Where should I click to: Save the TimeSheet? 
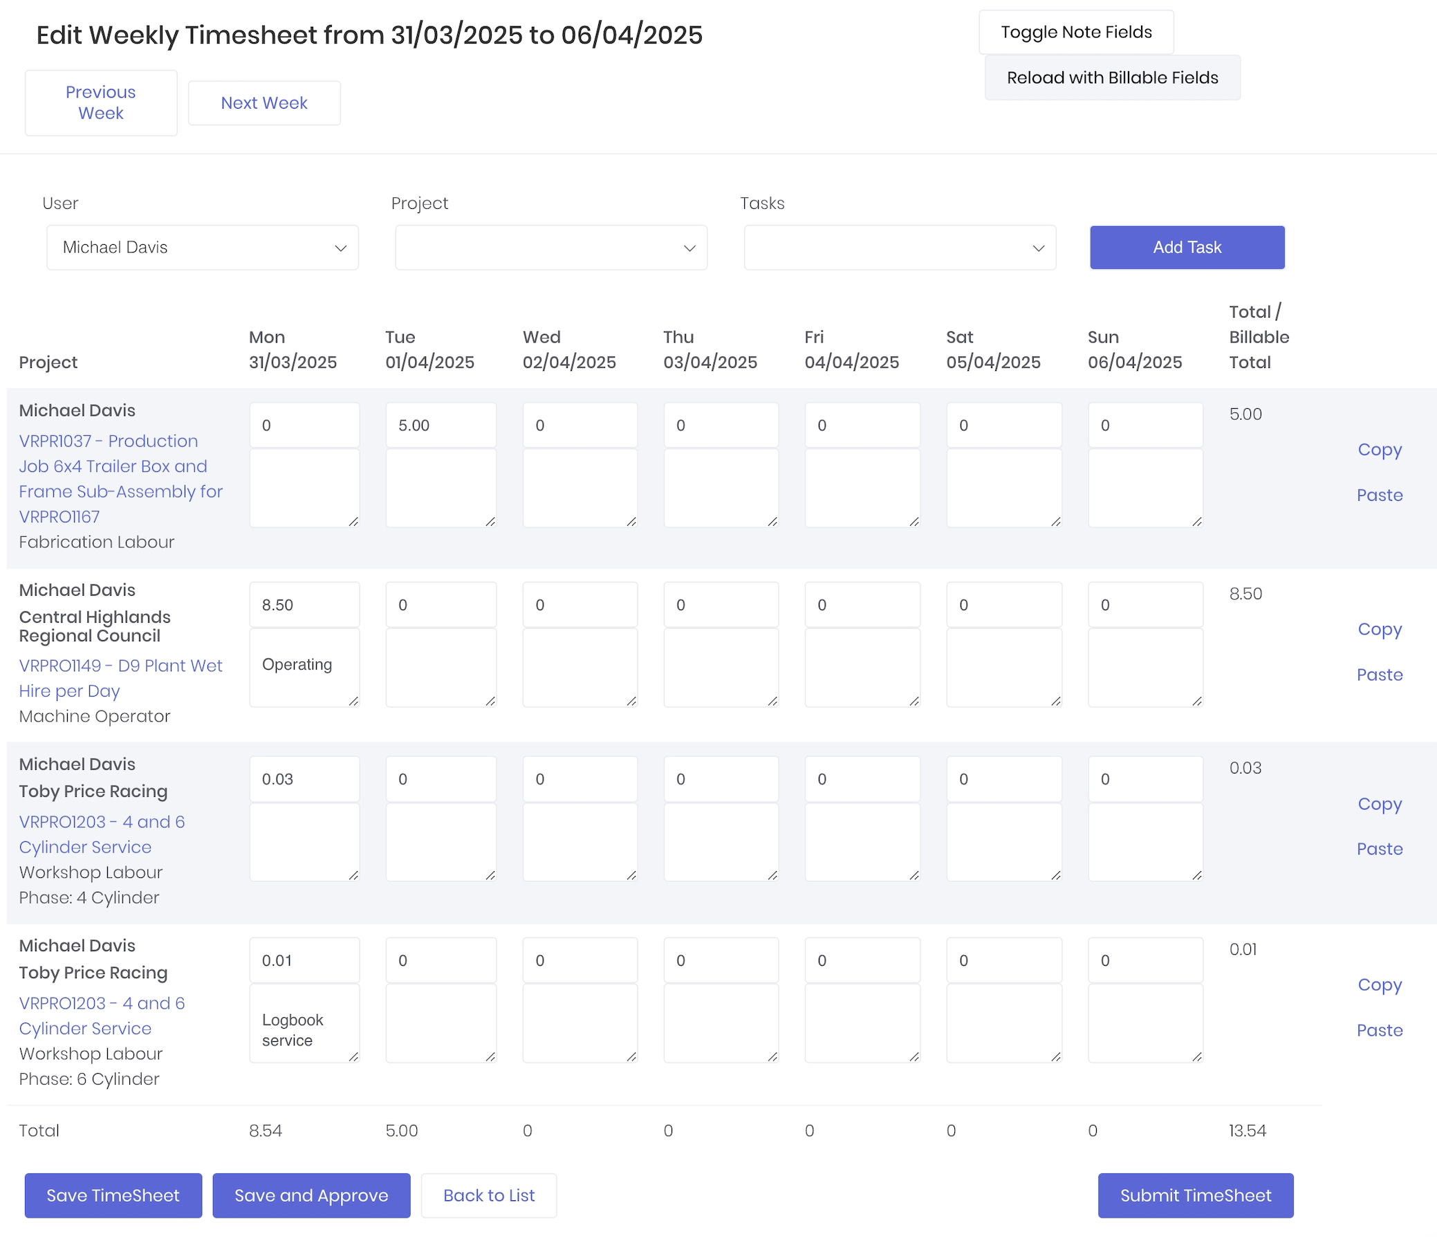click(x=113, y=1195)
